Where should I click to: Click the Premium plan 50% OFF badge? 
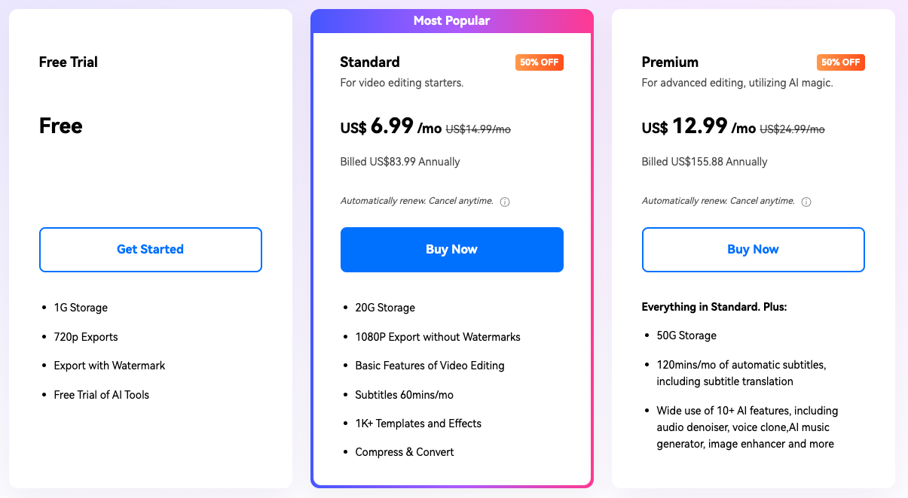coord(841,62)
